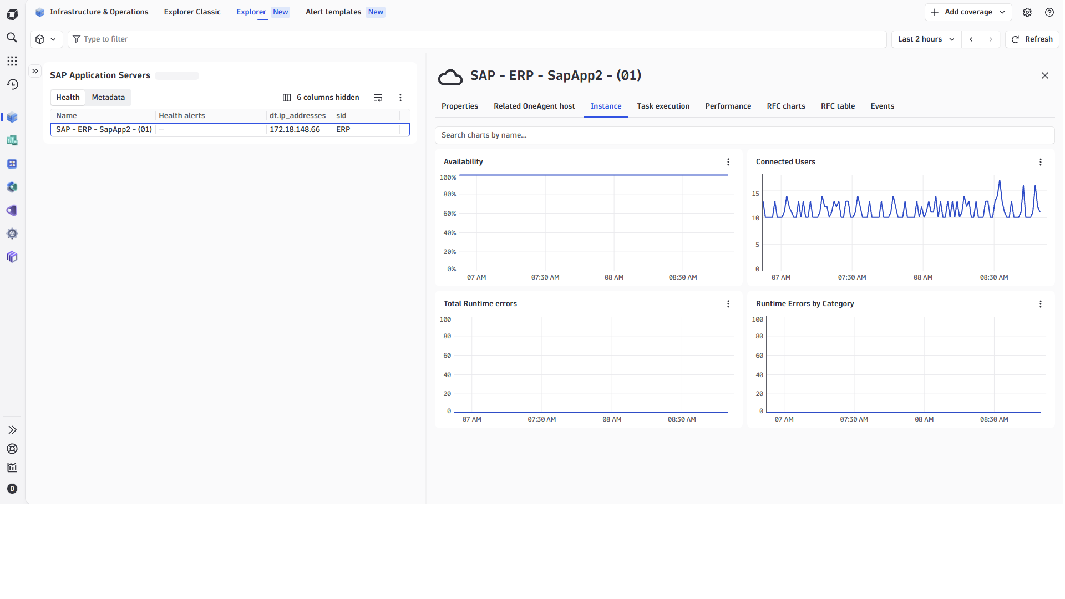Open Connected Users chart options menu
The height and width of the screenshot is (599, 1065).
coord(1041,162)
